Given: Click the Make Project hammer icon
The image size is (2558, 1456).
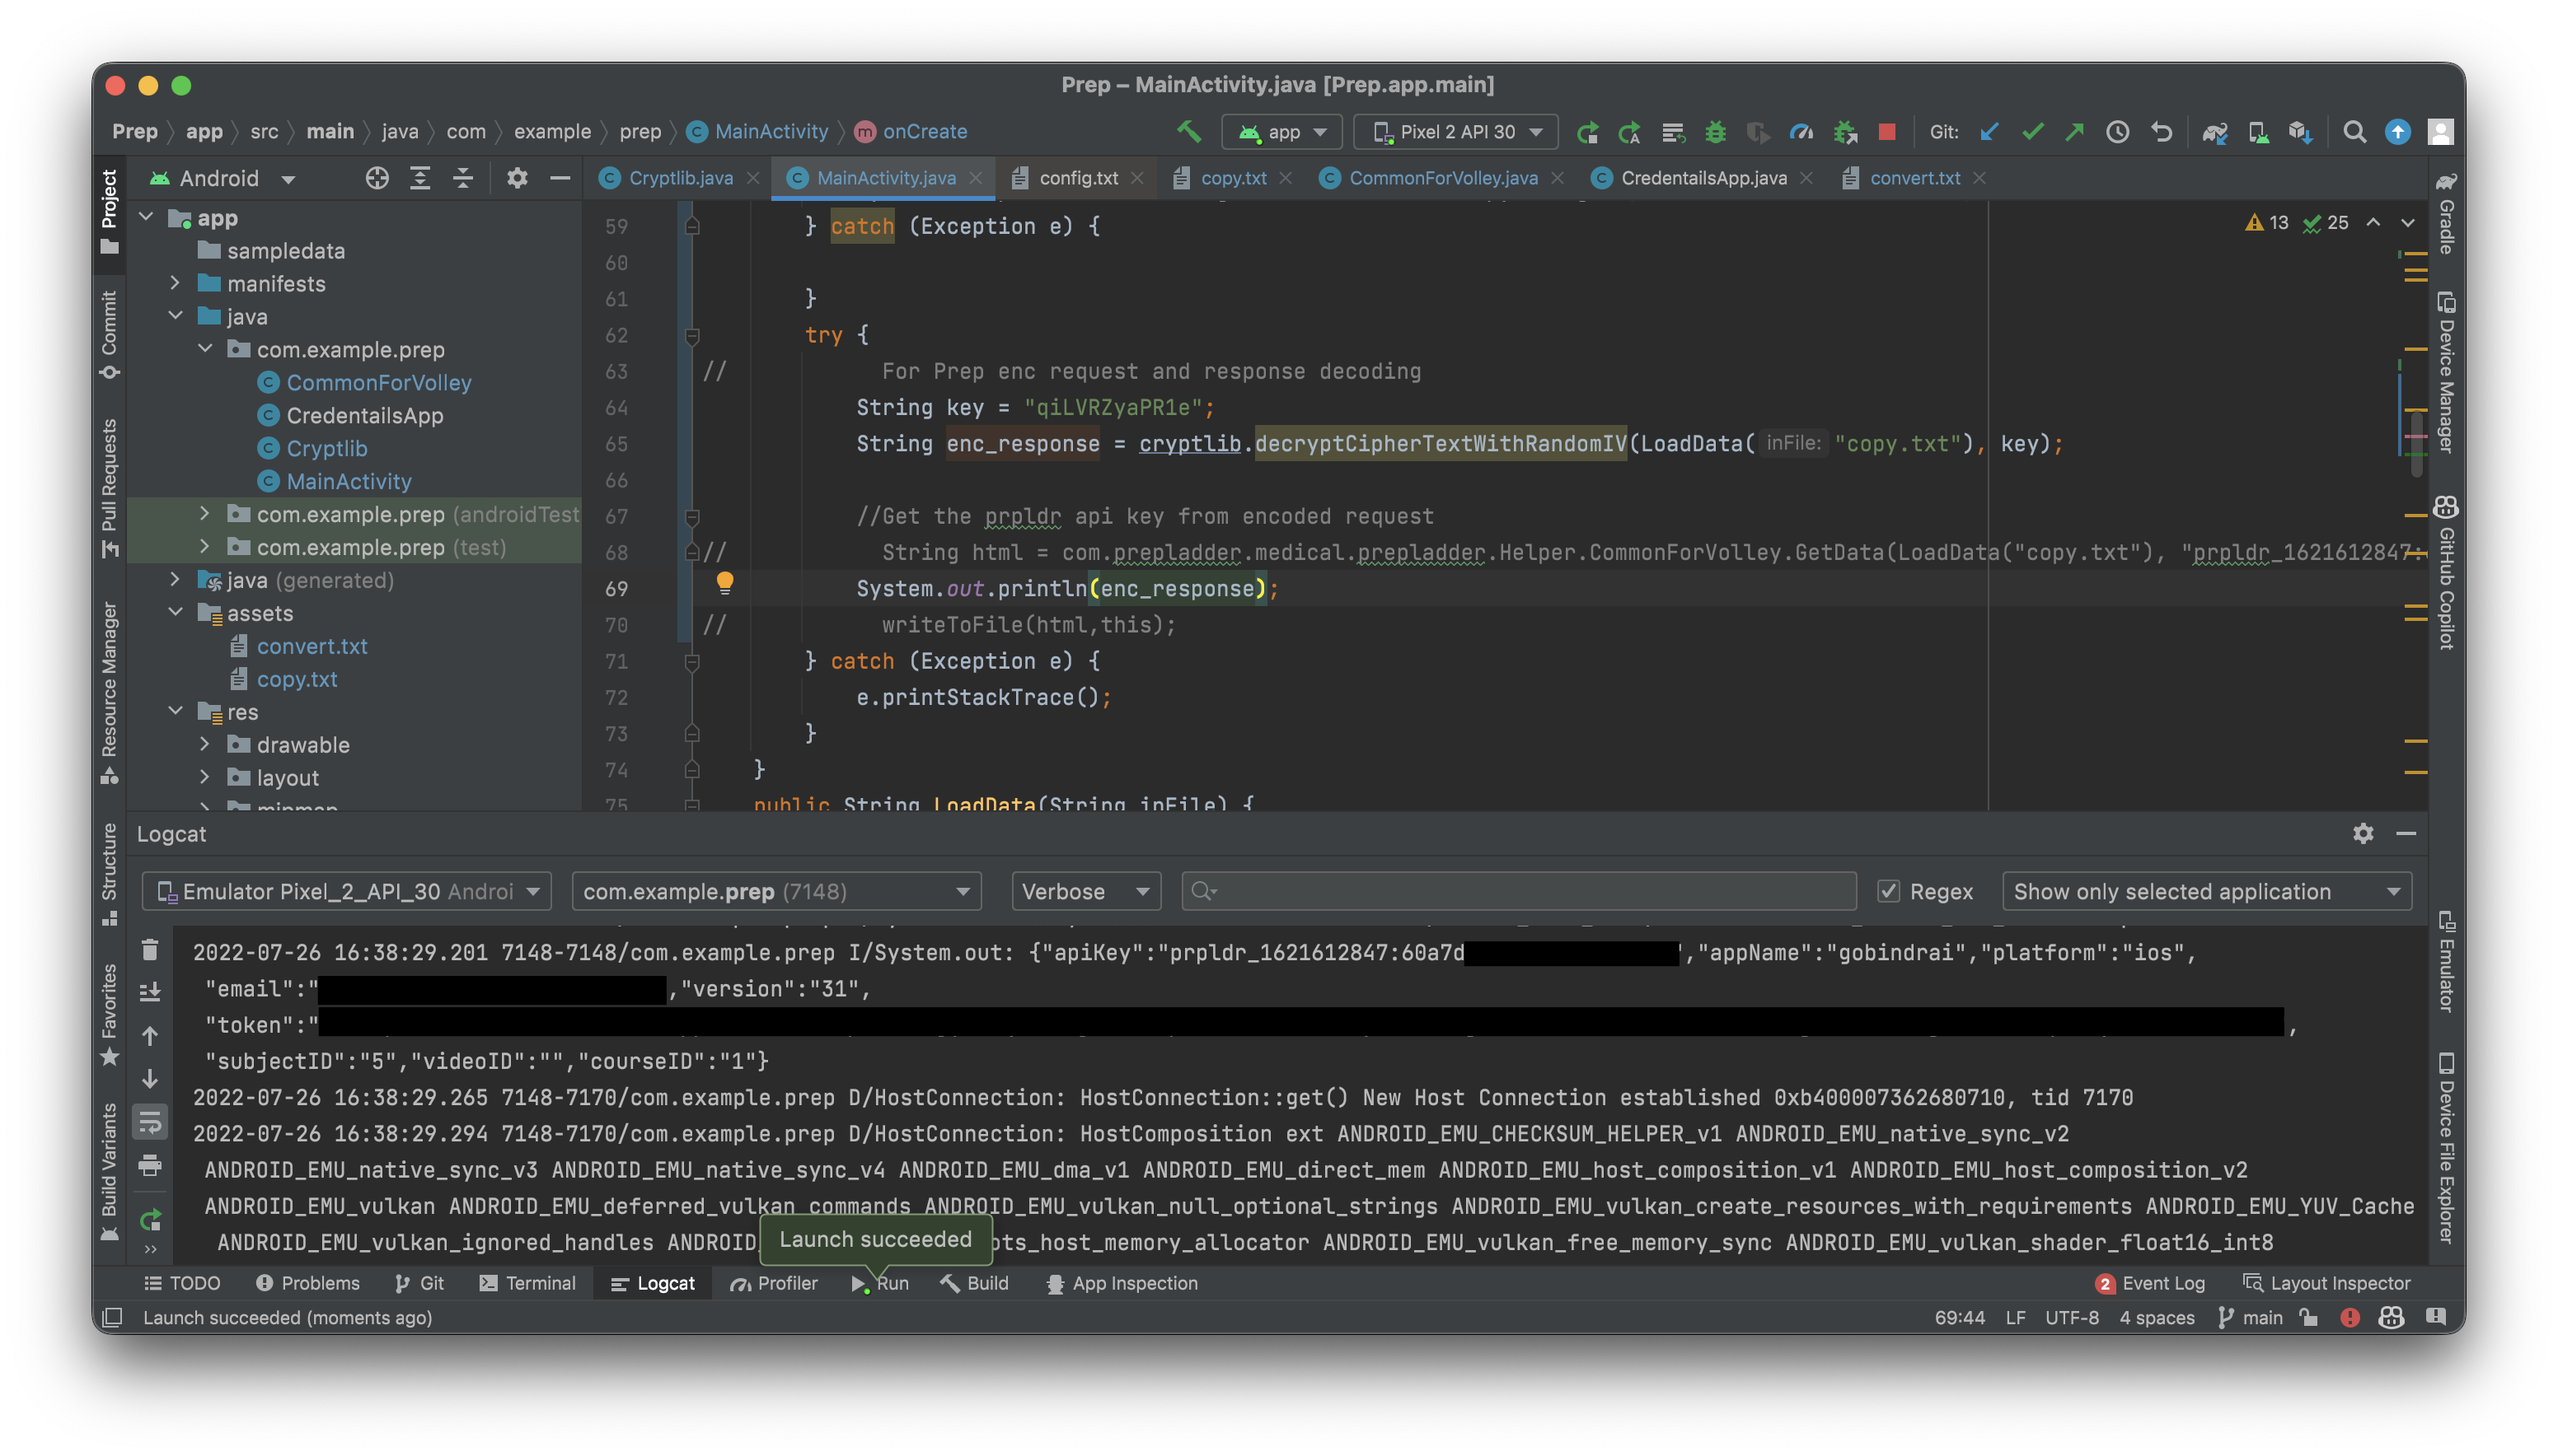Looking at the screenshot, I should 1188,131.
